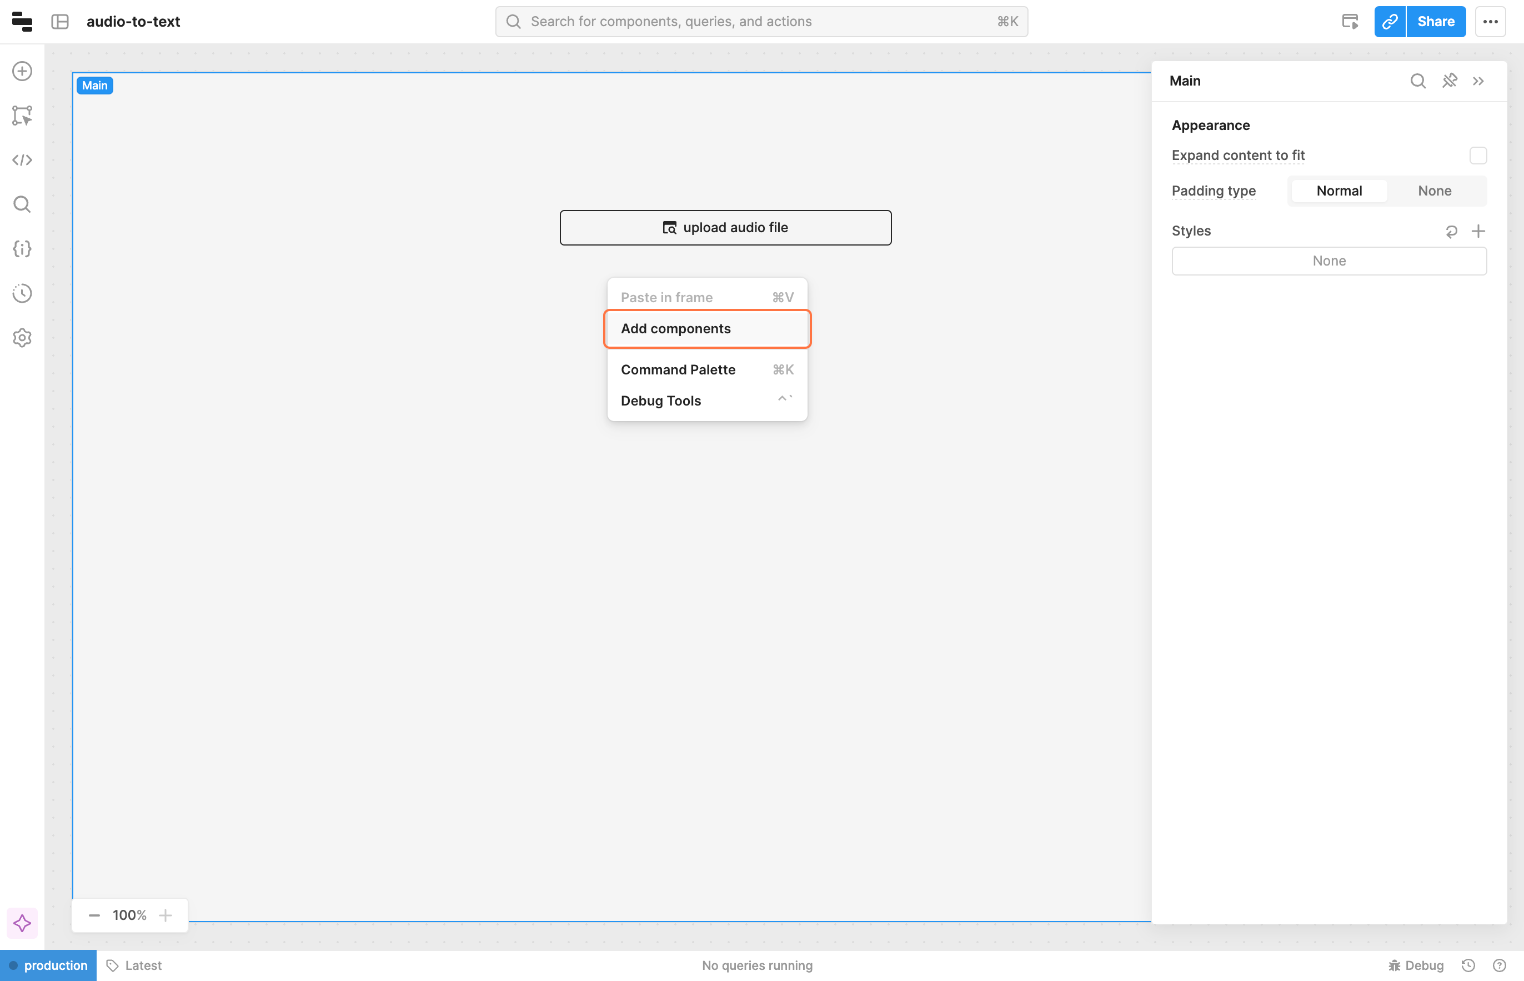The height and width of the screenshot is (981, 1524).
Task: Click the AI sparkle icon at bottom left
Action: [x=22, y=923]
